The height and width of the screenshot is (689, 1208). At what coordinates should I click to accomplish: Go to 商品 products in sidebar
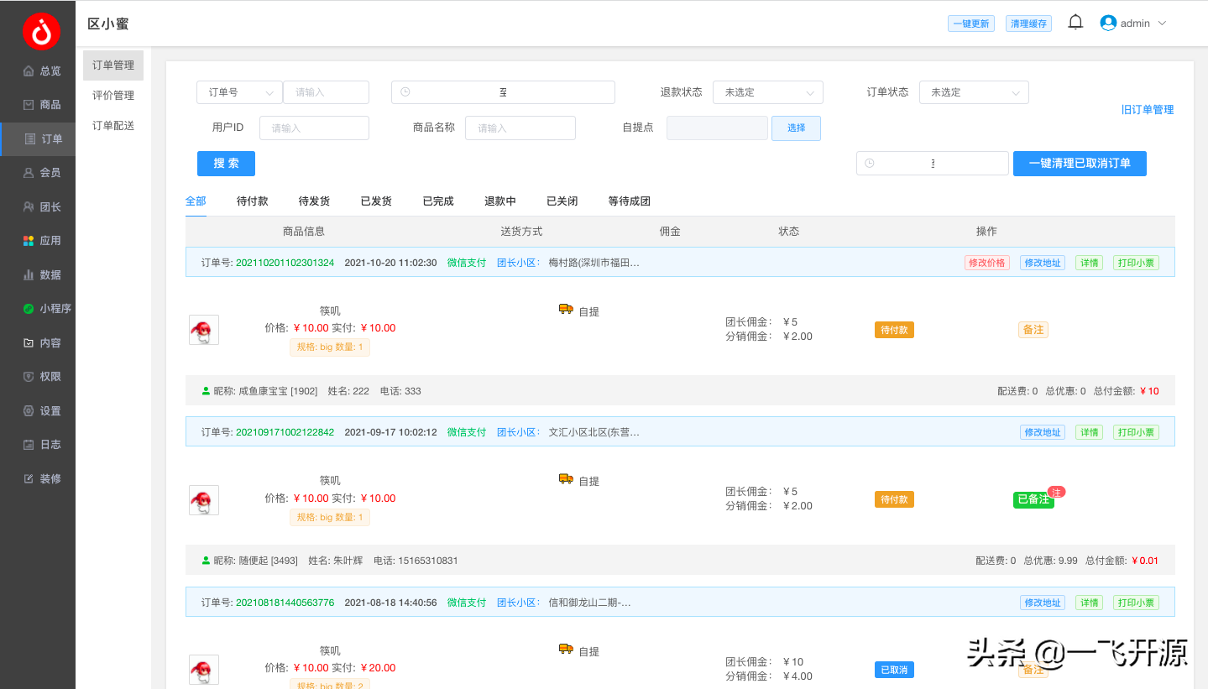click(42, 105)
